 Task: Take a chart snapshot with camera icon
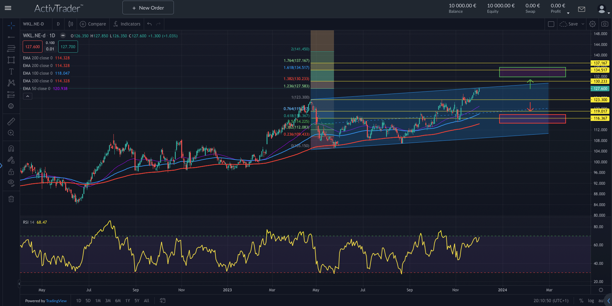click(605, 24)
